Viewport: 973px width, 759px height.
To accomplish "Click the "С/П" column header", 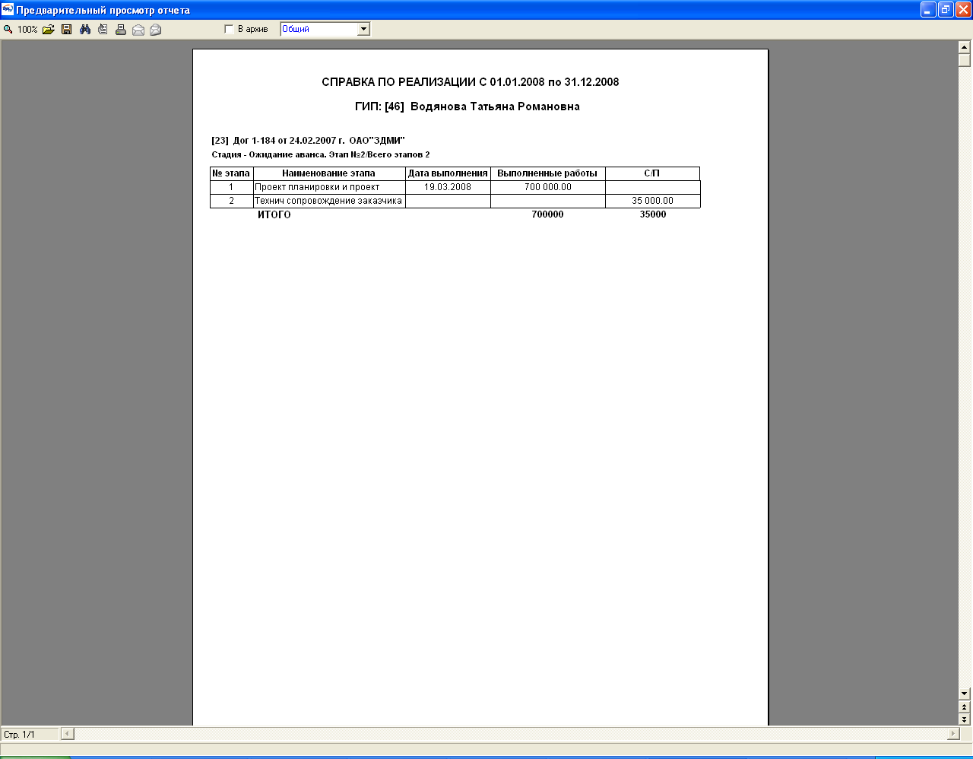I will pyautogui.click(x=652, y=173).
